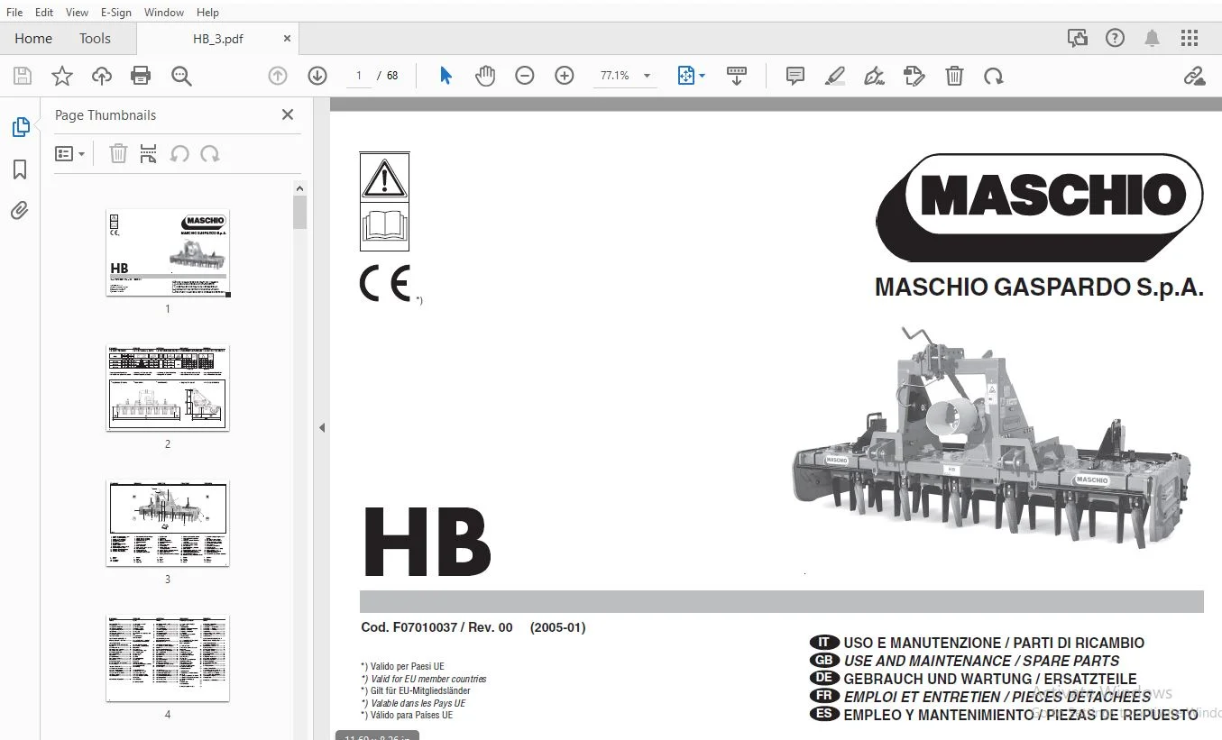Open the help question mark icon
The image size is (1222, 740).
click(1116, 38)
